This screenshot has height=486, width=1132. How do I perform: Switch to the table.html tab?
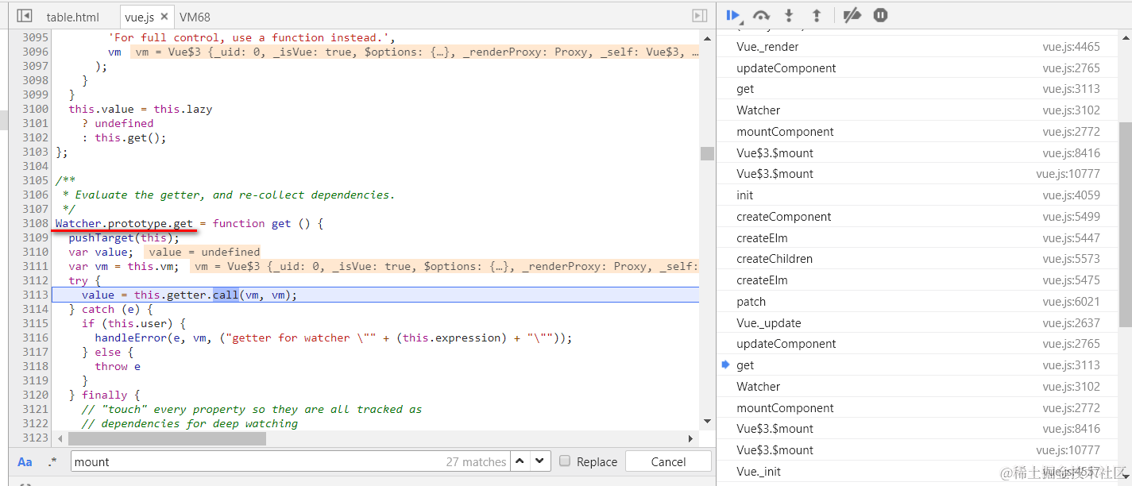point(72,17)
